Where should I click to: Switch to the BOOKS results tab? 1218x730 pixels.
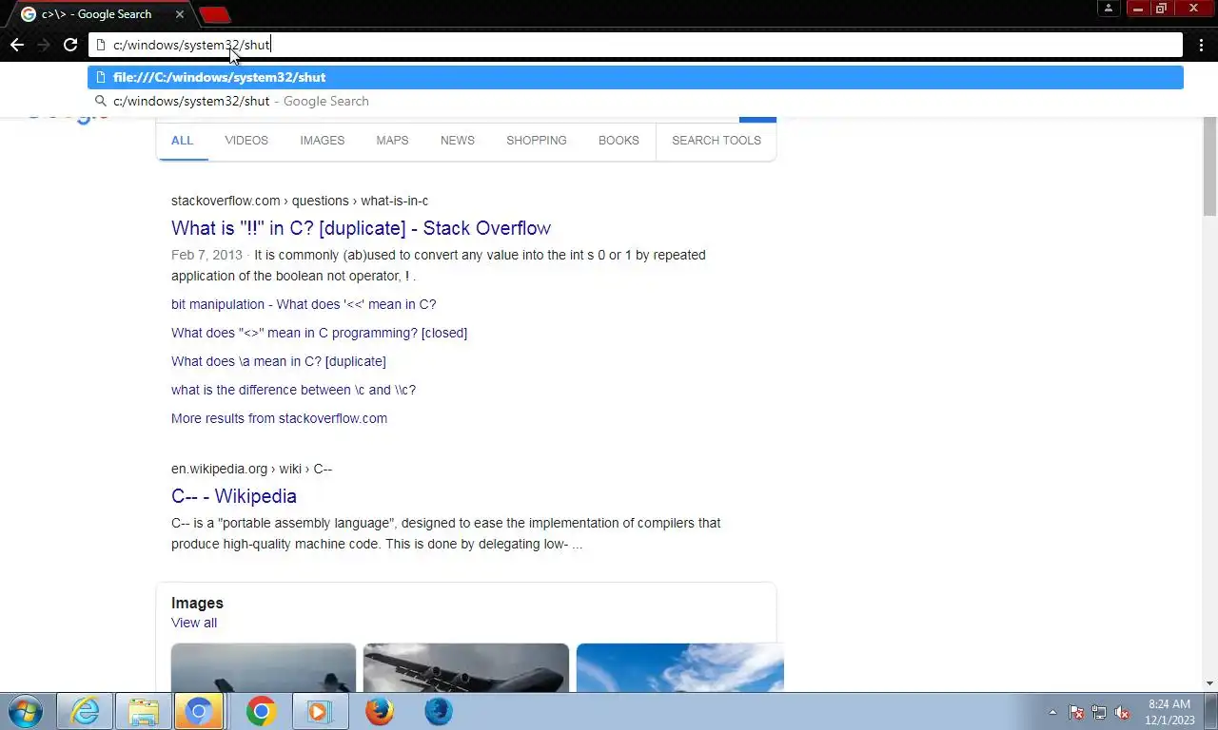point(619,140)
